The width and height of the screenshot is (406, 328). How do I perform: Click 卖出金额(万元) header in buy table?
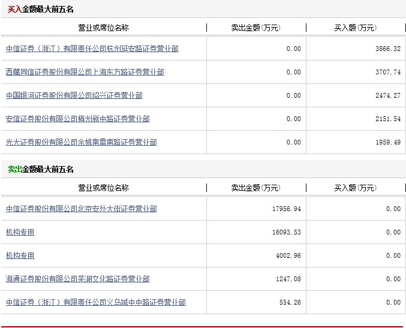pos(256,28)
